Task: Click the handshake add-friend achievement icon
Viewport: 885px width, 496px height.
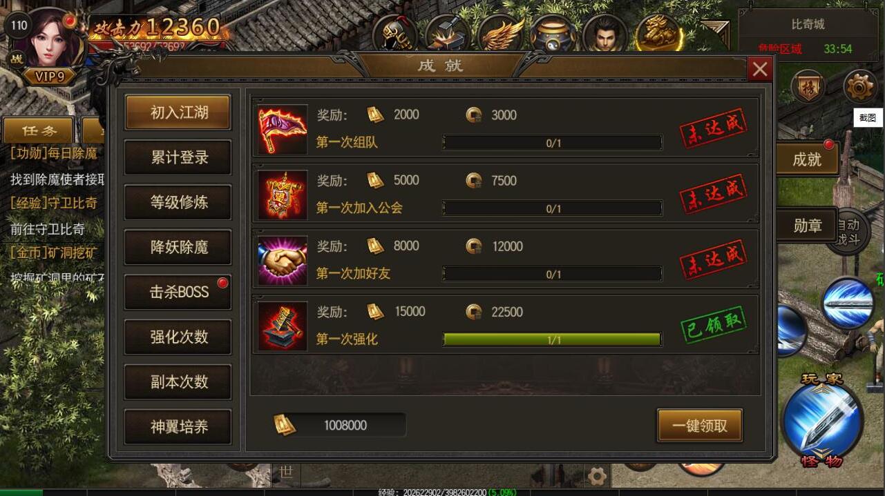Action: tap(282, 261)
